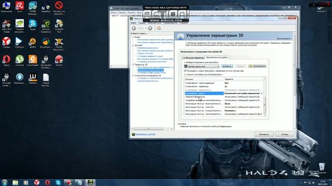
Task: Open the Справка menu
Action: pos(184,23)
